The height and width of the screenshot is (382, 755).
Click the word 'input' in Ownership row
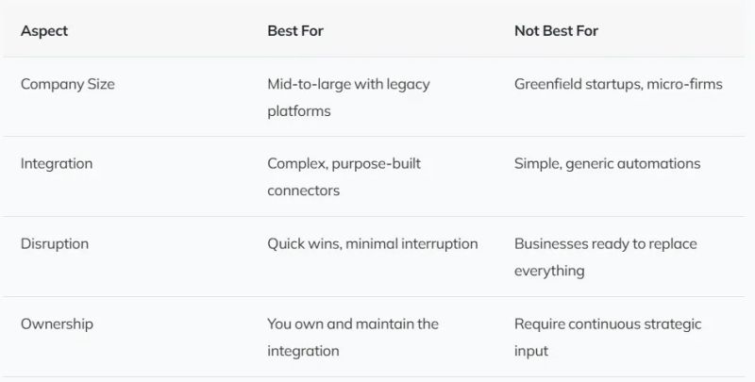tap(531, 351)
